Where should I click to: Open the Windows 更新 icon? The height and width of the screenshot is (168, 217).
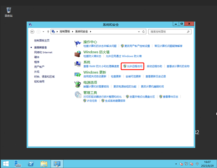click(78, 74)
